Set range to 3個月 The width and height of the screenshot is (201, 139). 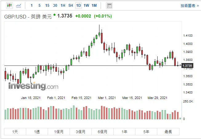[81, 132]
